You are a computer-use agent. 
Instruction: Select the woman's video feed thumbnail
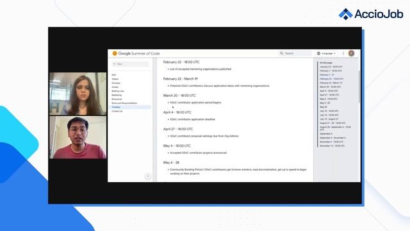click(x=78, y=94)
